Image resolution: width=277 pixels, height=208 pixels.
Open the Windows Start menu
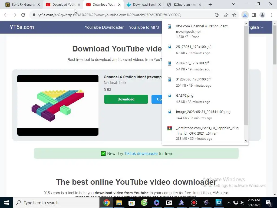6,203
